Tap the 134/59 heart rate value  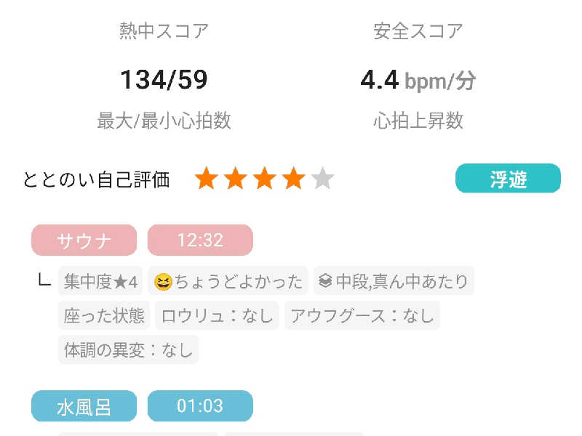click(164, 80)
